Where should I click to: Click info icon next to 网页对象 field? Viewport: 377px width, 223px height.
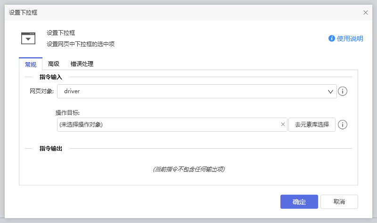coord(343,91)
